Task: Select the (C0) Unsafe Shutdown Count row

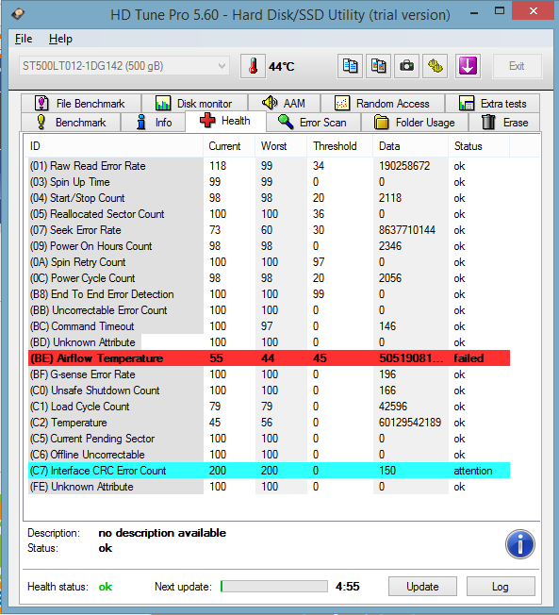Action: click(269, 391)
